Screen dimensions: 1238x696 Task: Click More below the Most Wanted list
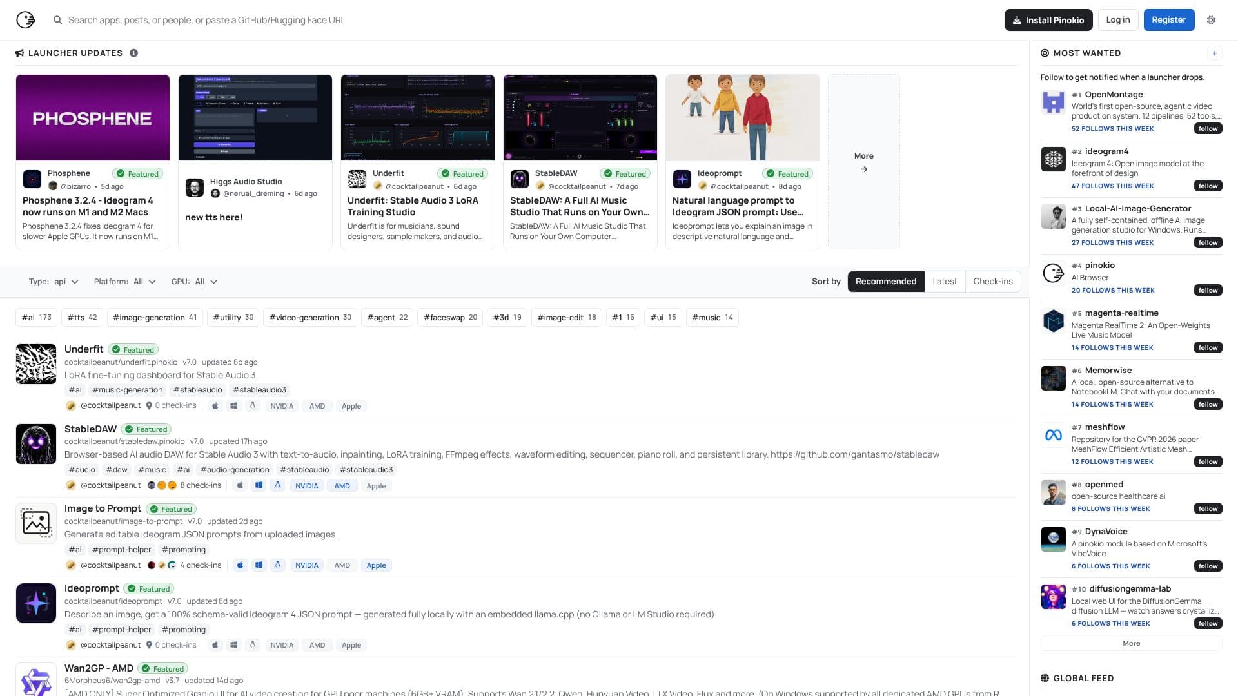tap(1131, 643)
